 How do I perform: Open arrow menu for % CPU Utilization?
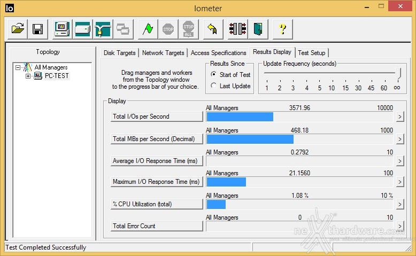[x=400, y=204]
